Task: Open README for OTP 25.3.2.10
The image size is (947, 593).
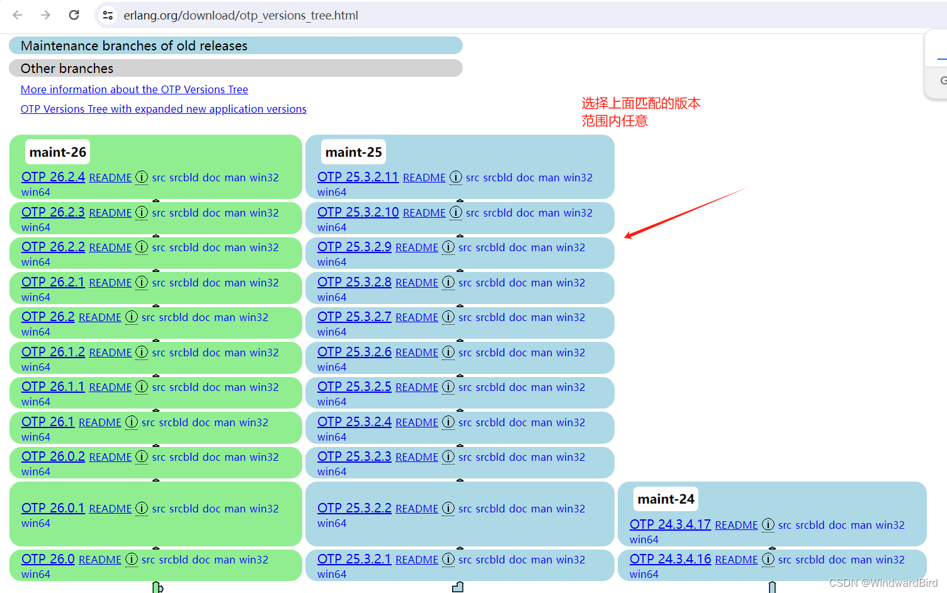Action: [x=424, y=213]
